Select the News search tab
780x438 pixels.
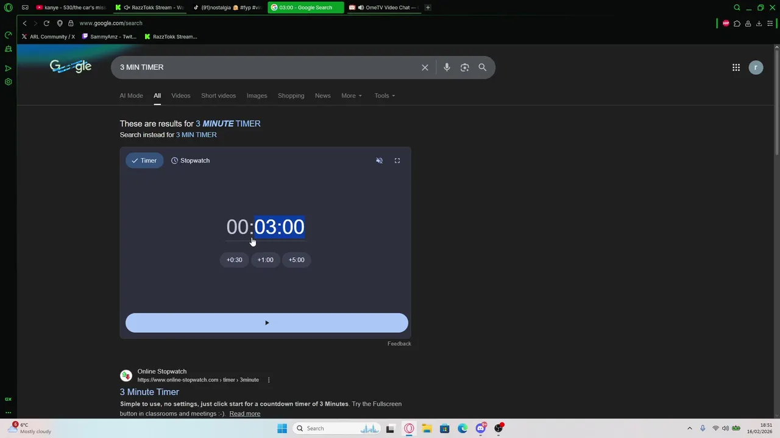pyautogui.click(x=322, y=96)
